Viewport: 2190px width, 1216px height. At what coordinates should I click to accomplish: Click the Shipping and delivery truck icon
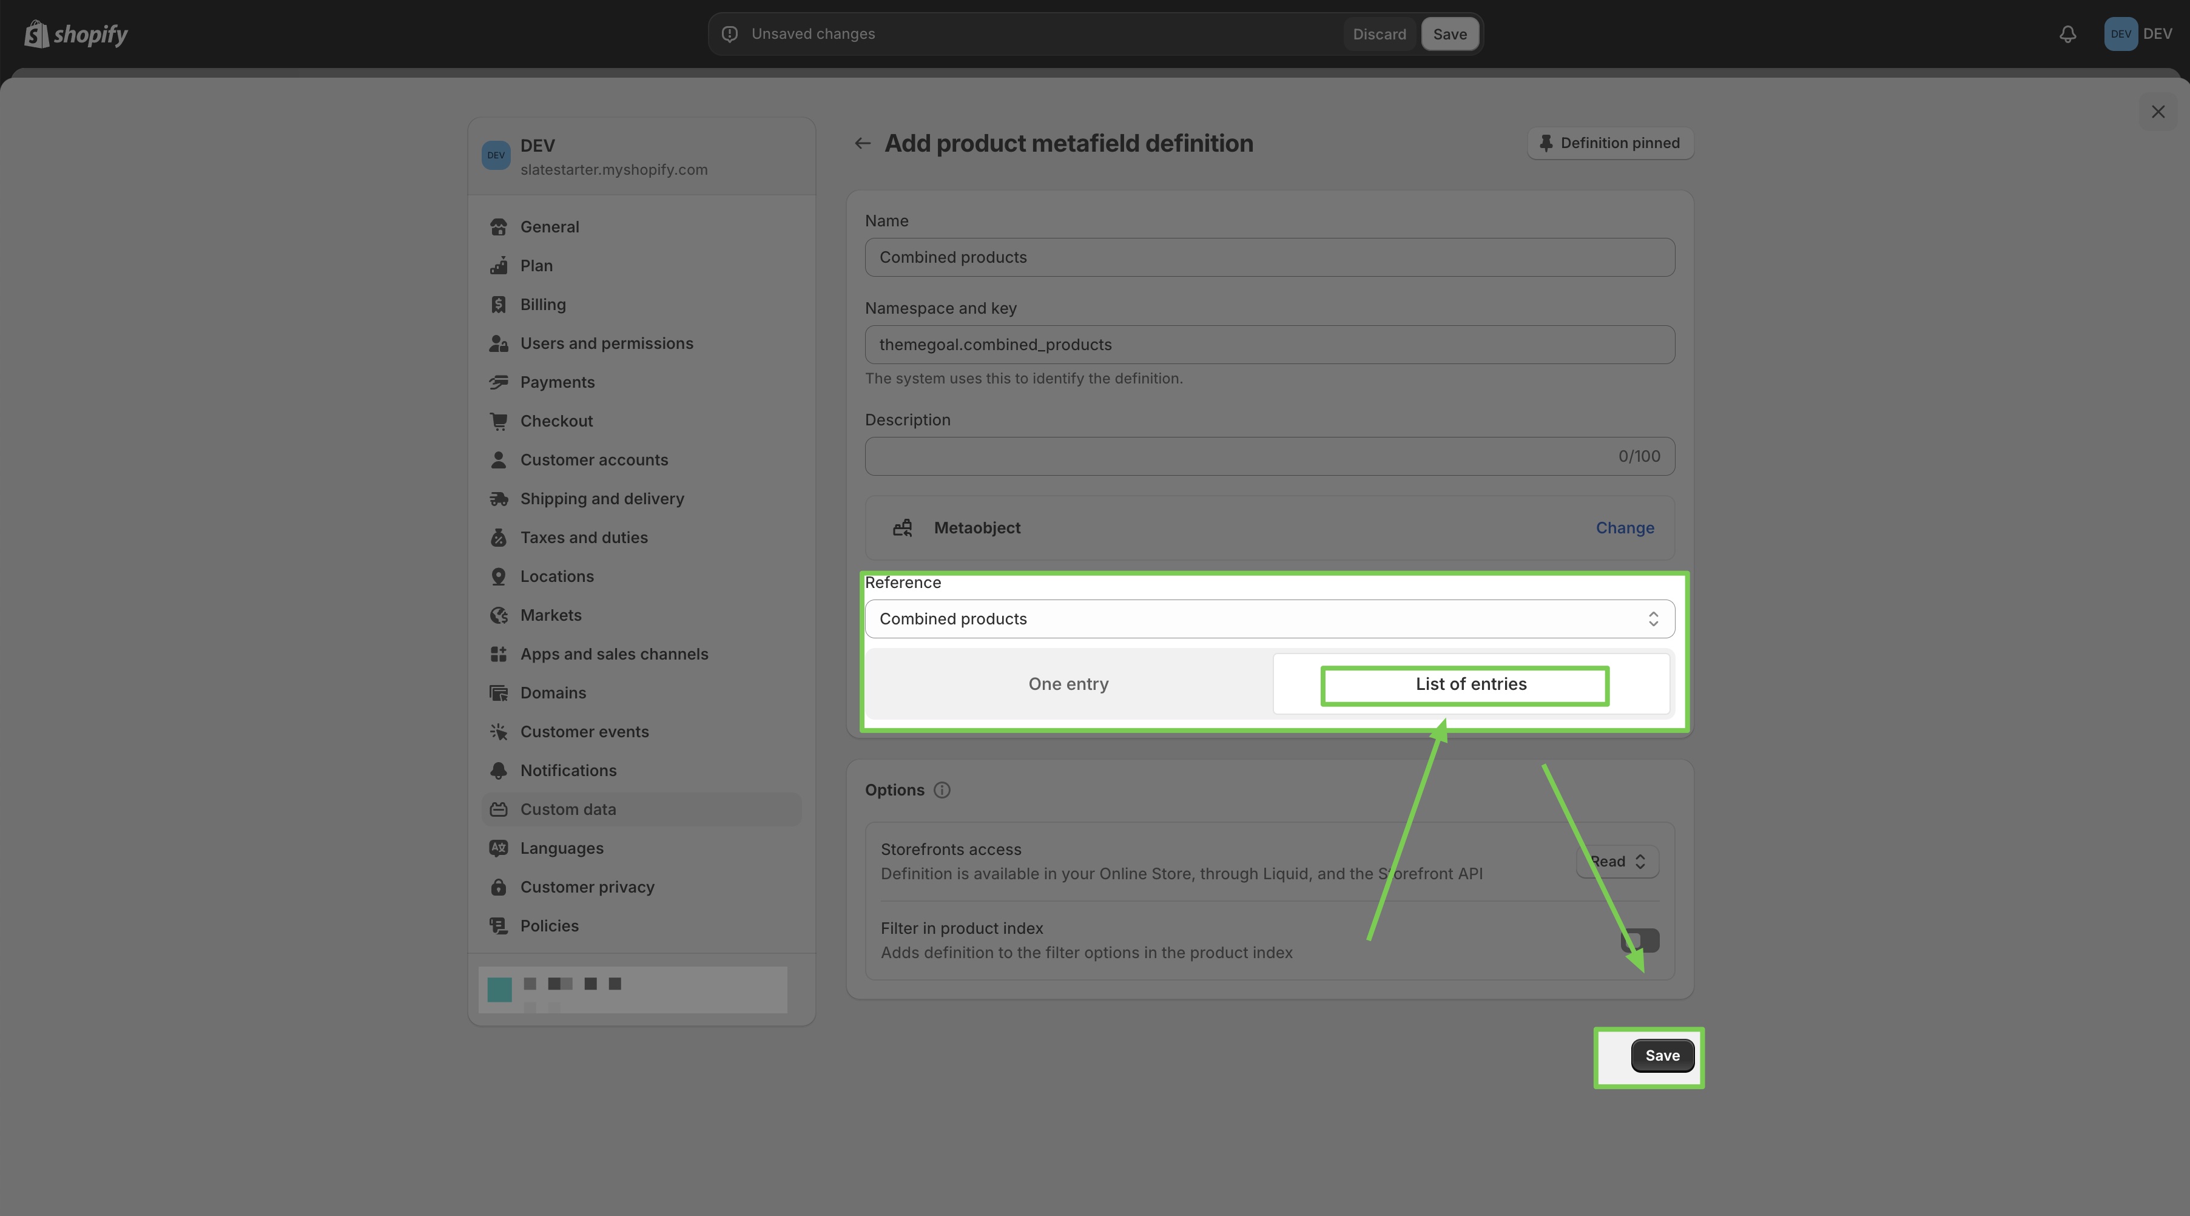click(499, 499)
